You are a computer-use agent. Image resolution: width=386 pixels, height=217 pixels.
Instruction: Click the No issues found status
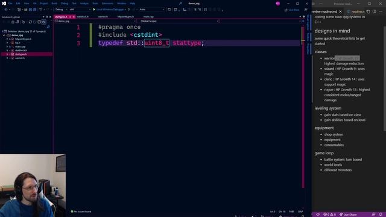(x=81, y=212)
